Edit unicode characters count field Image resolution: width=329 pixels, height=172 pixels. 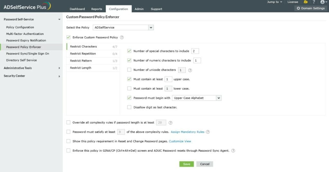tap(182, 70)
